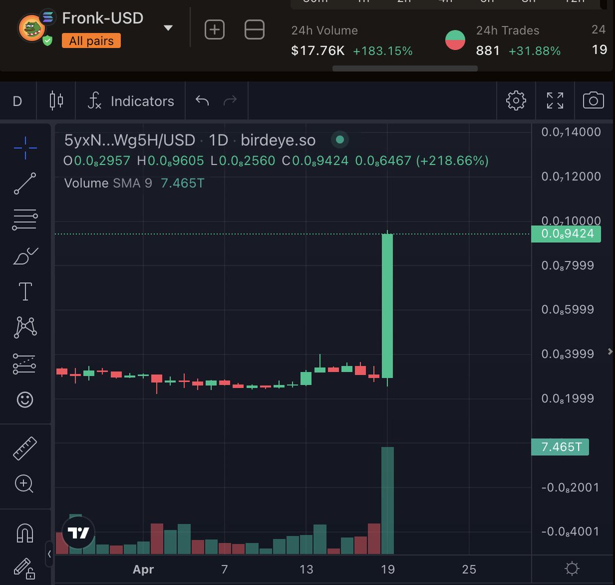Select the brush drawing tool

(x=25, y=256)
